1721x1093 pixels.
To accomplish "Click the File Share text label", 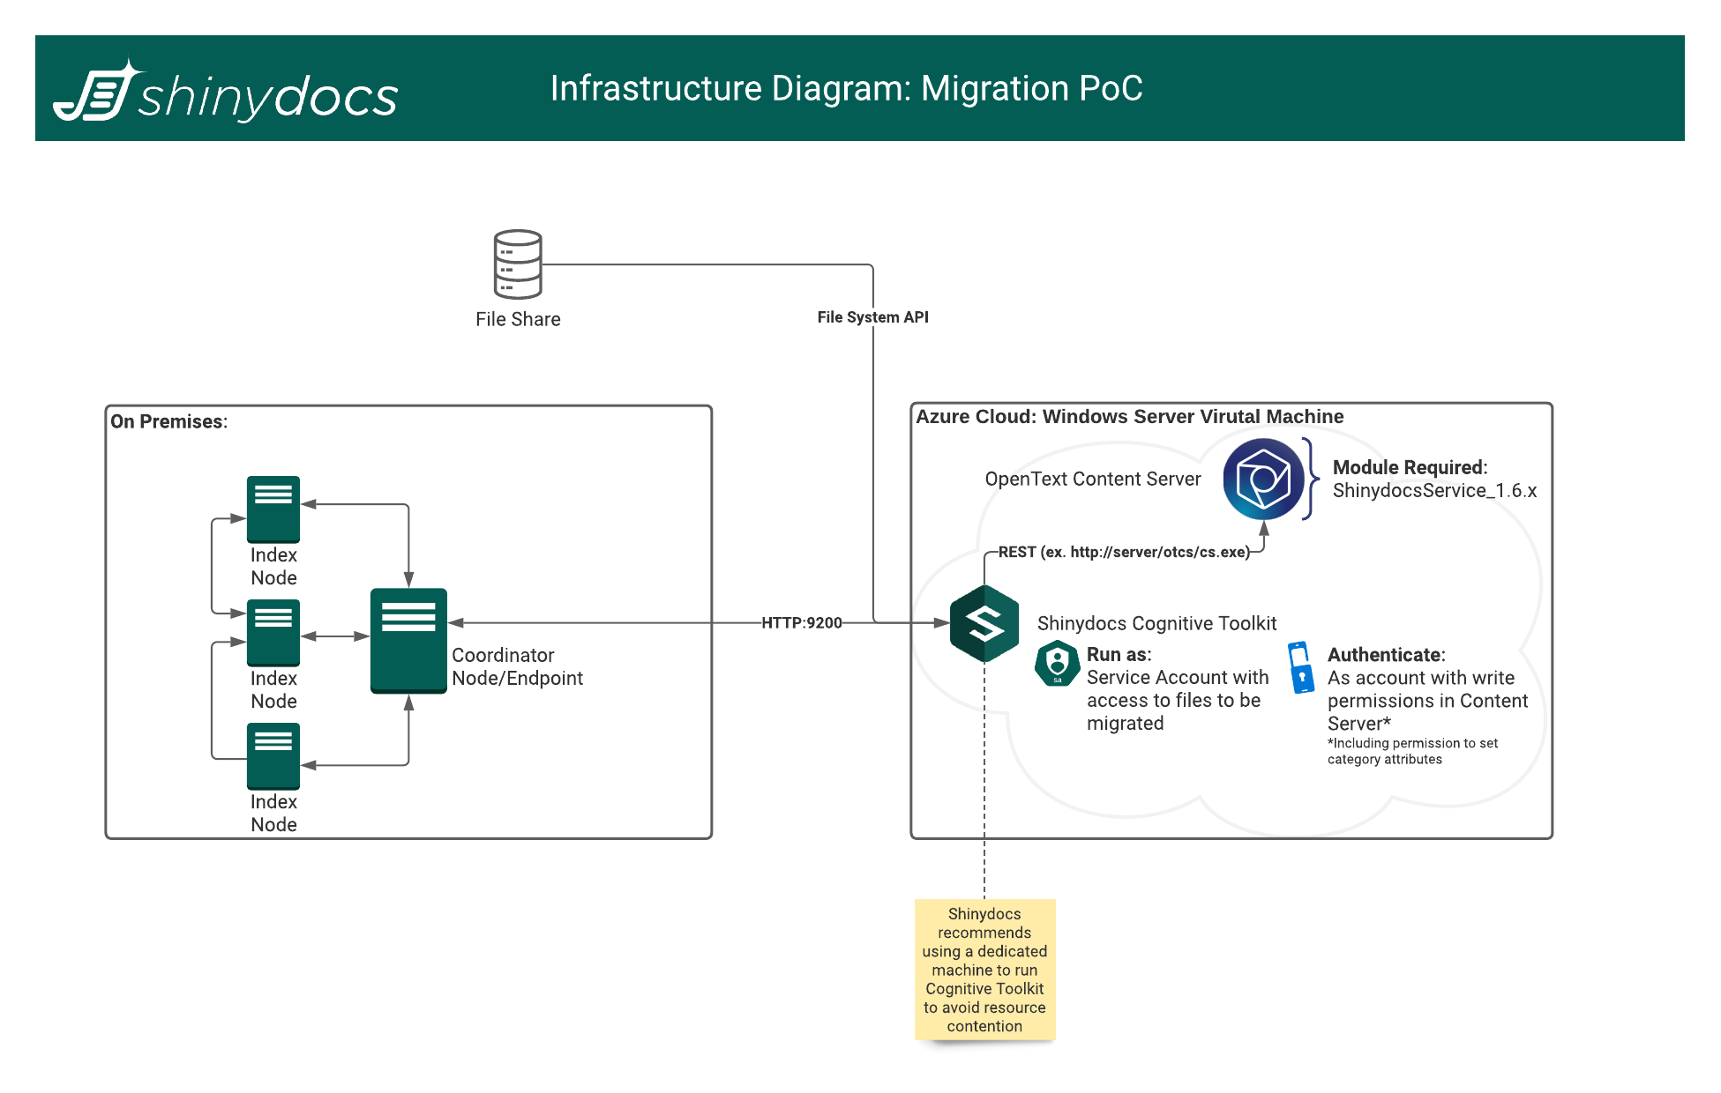I will point(518,320).
